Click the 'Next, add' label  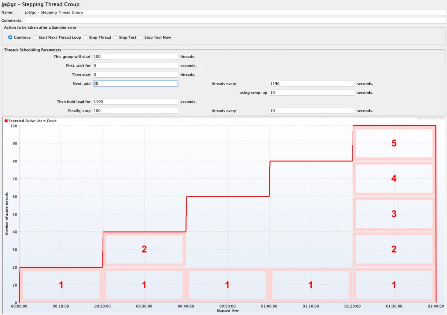click(82, 84)
